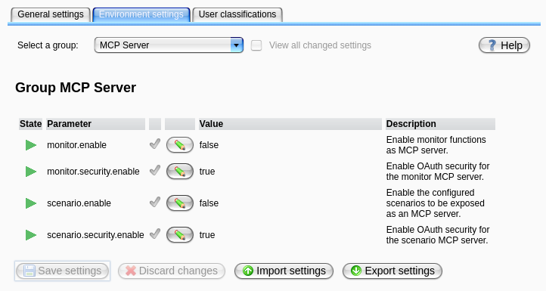Click the 'Select a group:' label
This screenshot has width=546, height=291.
48,45
